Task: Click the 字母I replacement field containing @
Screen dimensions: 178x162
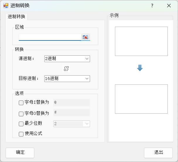Action: 71,103
